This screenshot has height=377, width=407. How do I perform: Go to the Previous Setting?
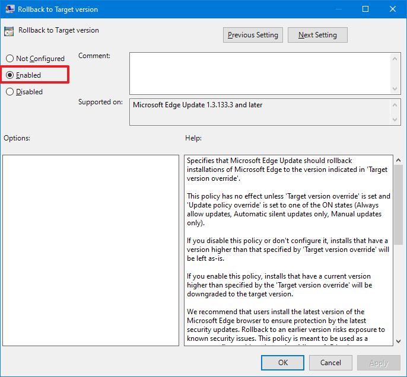point(253,35)
